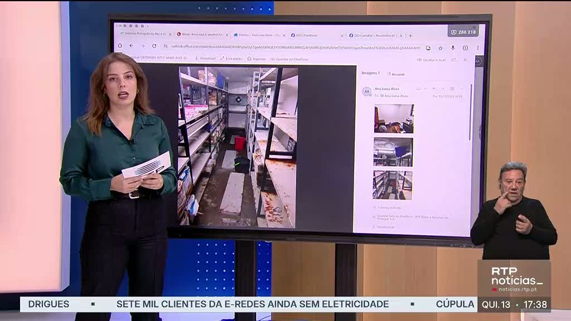Click the microphone icon in browser toolbar
The height and width of the screenshot is (321, 571).
(x=453, y=48)
